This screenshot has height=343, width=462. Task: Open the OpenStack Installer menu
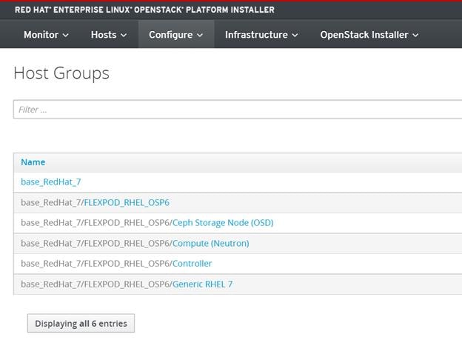point(369,35)
